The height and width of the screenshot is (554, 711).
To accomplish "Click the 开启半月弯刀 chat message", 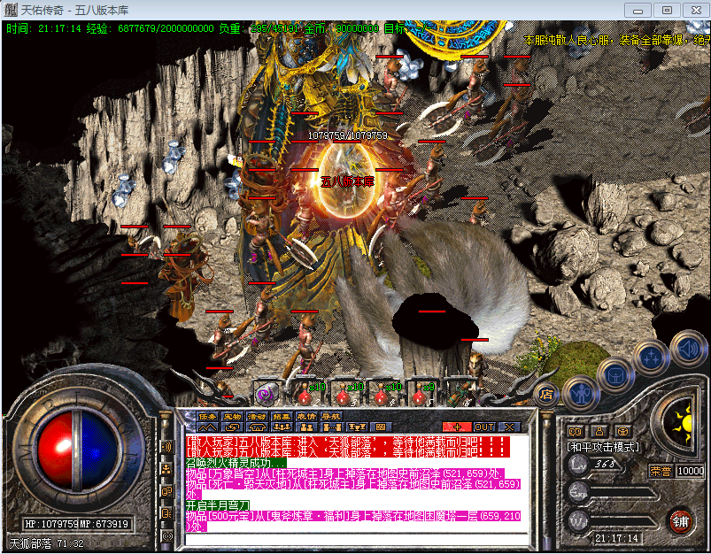I will pos(218,505).
